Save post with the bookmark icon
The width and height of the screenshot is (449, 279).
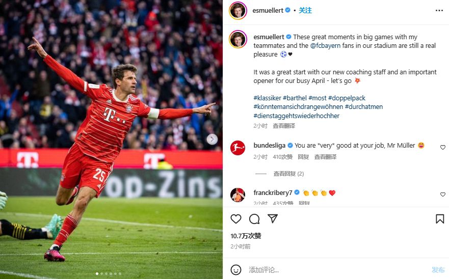tap(440, 219)
